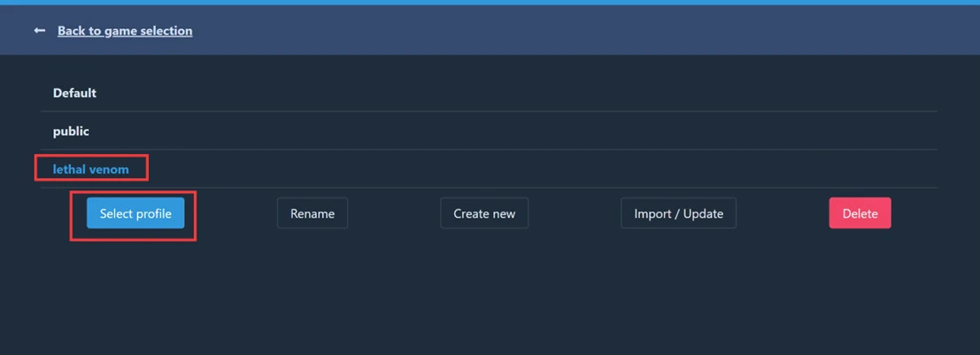Viewport: 980px width, 355px height.
Task: Go back to the game selection screen
Action: (x=125, y=31)
